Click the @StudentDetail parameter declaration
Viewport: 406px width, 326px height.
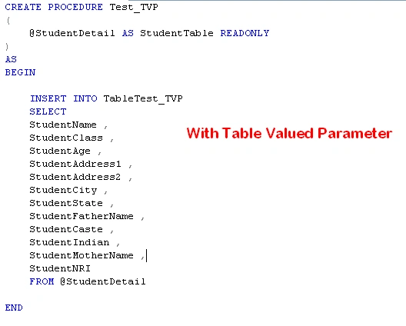pos(72,33)
